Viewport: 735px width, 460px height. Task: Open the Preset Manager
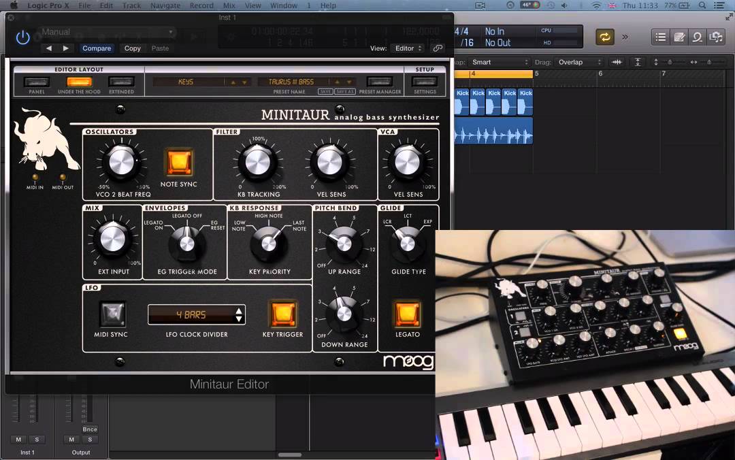(x=380, y=82)
